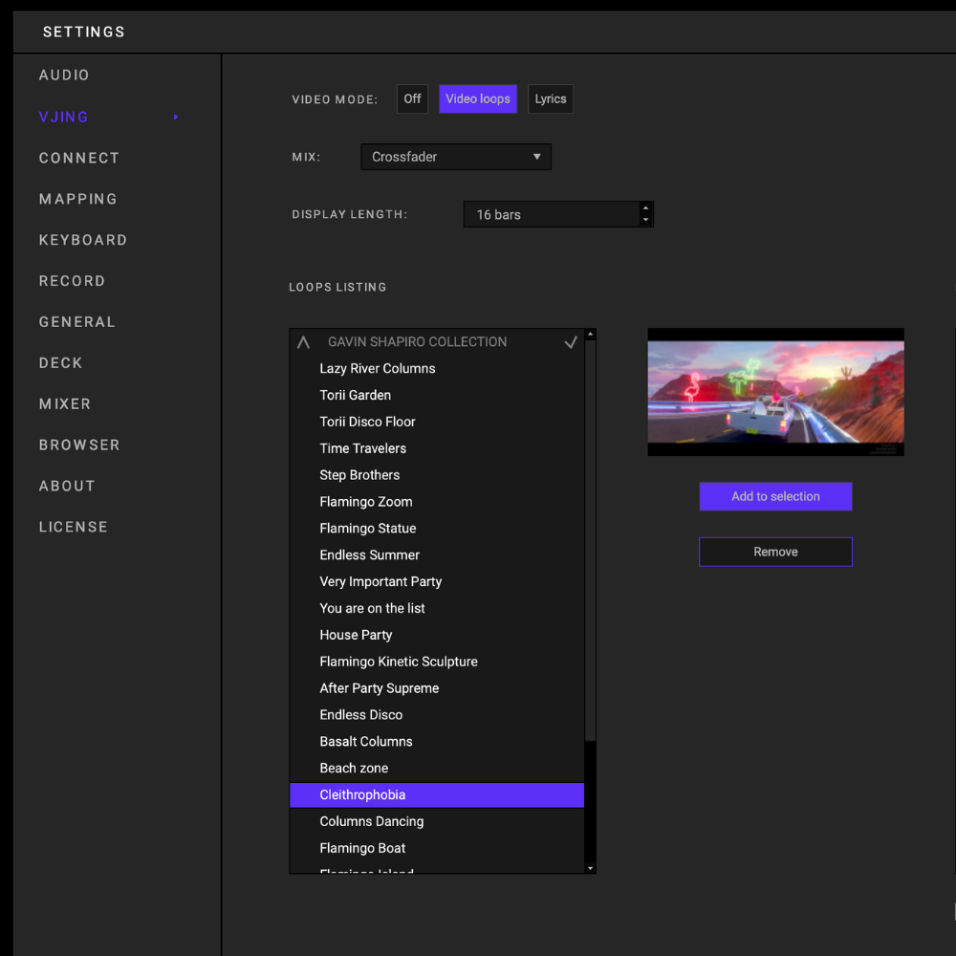Click the loops list scroll up arrow
The image size is (956, 956).
pos(590,335)
